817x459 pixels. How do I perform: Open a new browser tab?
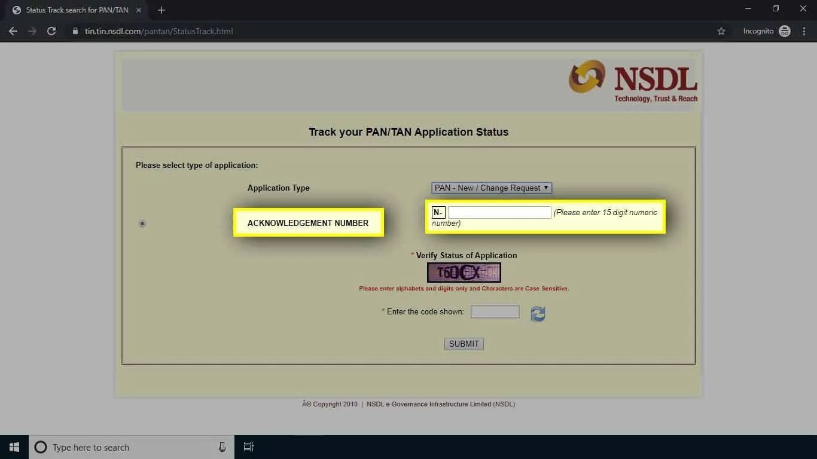[161, 10]
